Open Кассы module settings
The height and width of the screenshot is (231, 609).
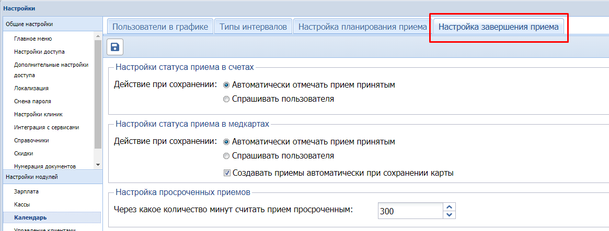click(x=22, y=204)
